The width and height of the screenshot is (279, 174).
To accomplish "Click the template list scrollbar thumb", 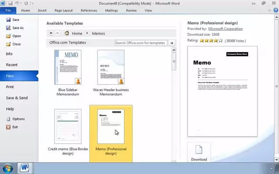I will 174,61.
